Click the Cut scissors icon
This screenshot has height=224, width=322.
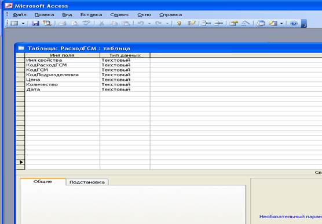(x=101, y=23)
